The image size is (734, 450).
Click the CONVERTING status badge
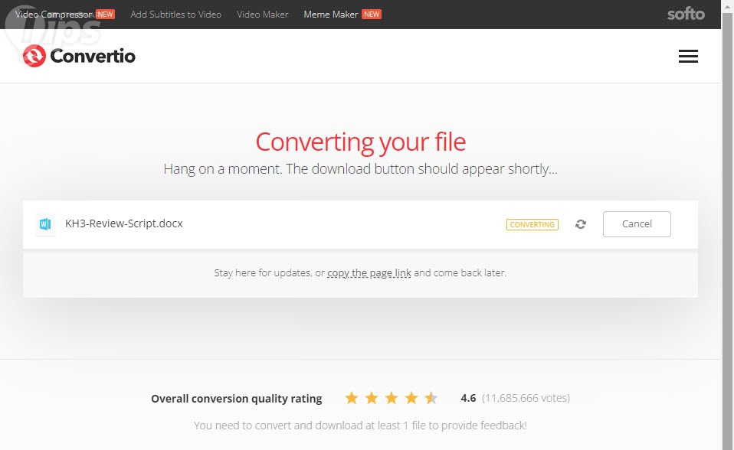532,224
